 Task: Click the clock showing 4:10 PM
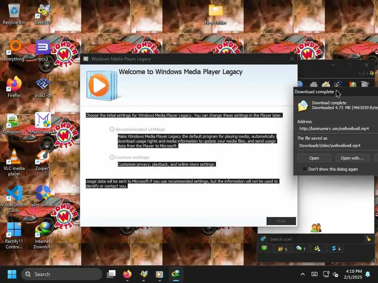click(353, 274)
